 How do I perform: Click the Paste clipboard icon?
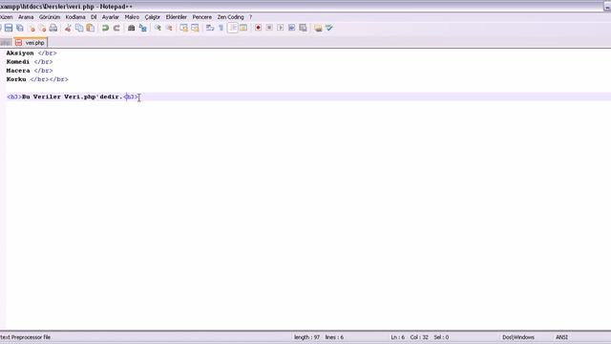tap(91, 28)
